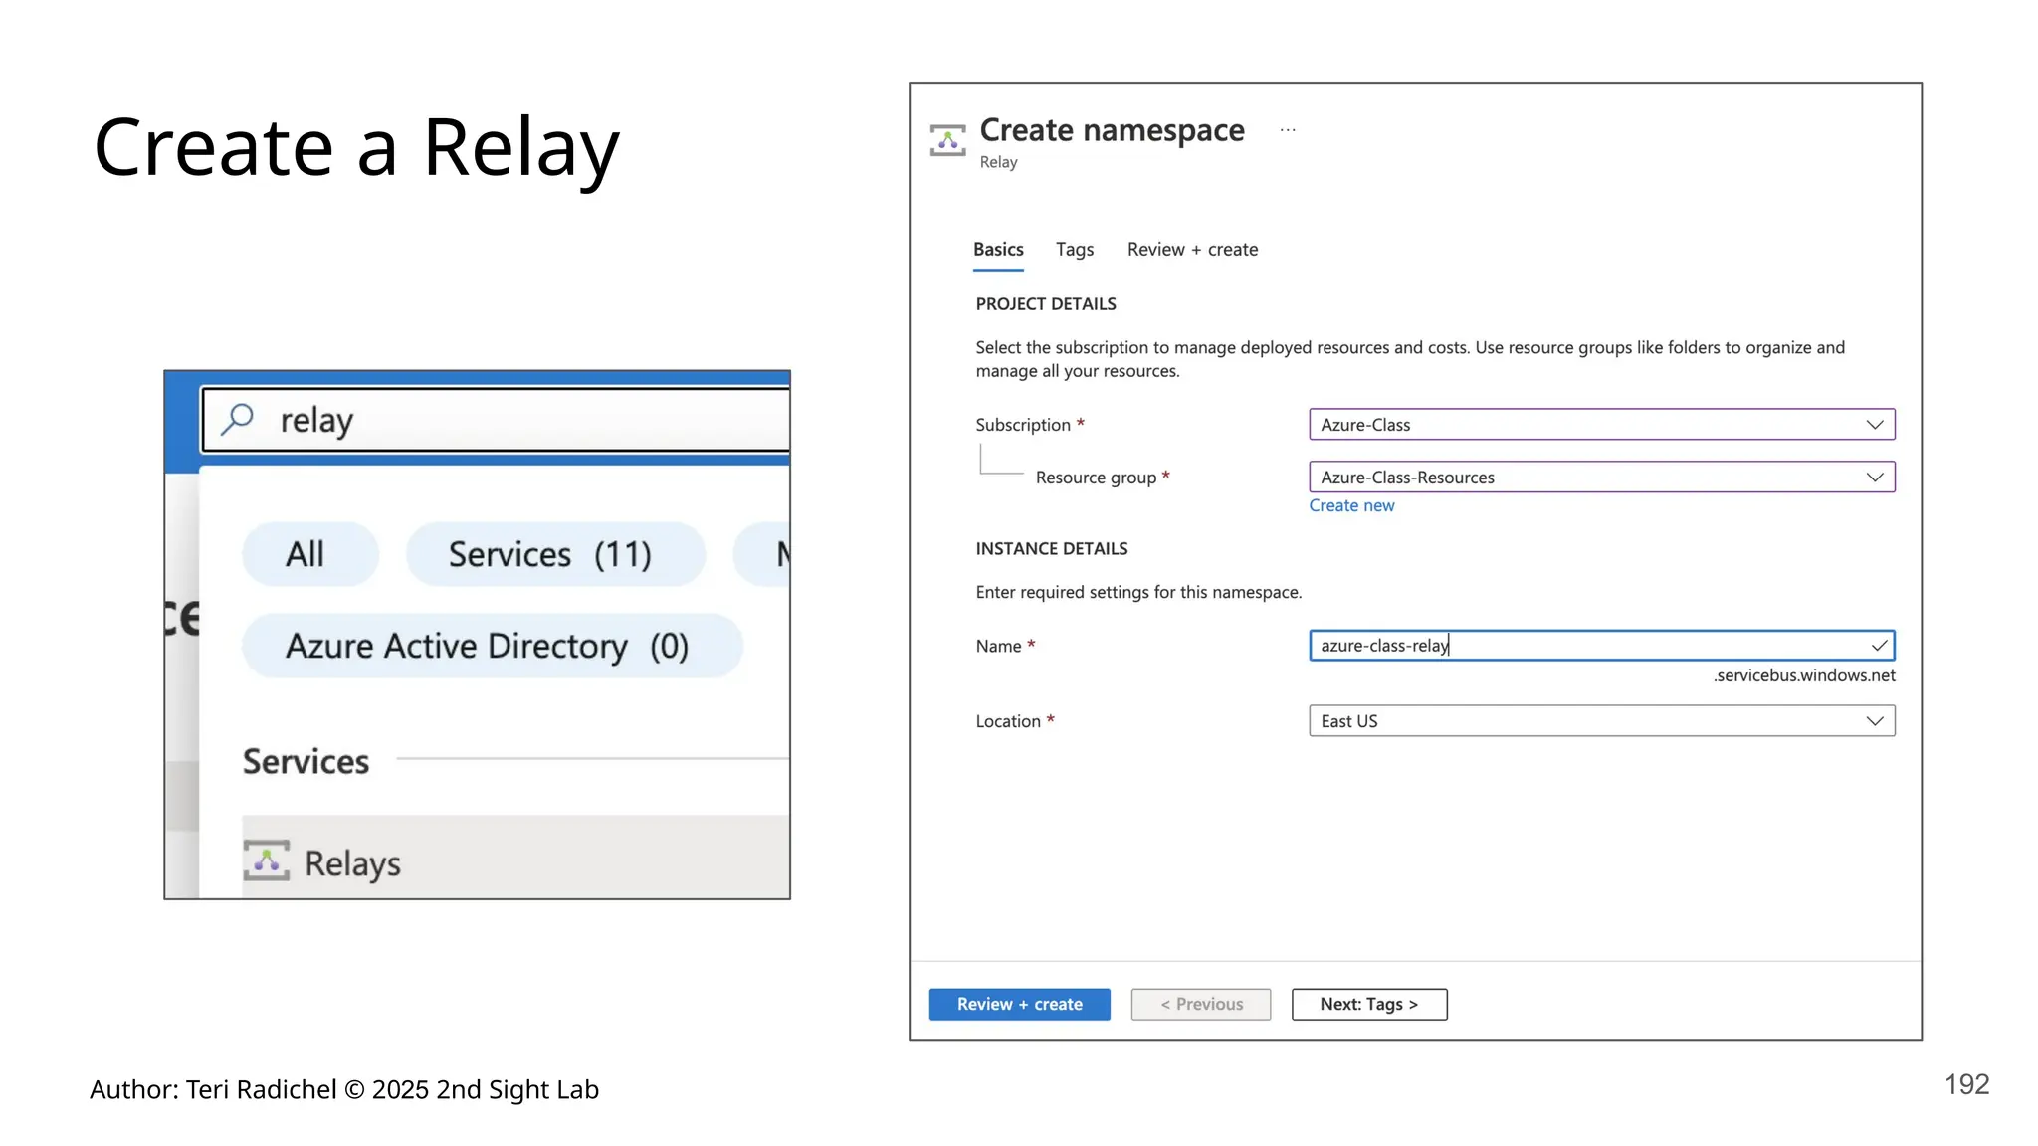The image size is (2038, 1146).
Task: Click the Relay icon beside Create namespace
Action: pos(947,140)
